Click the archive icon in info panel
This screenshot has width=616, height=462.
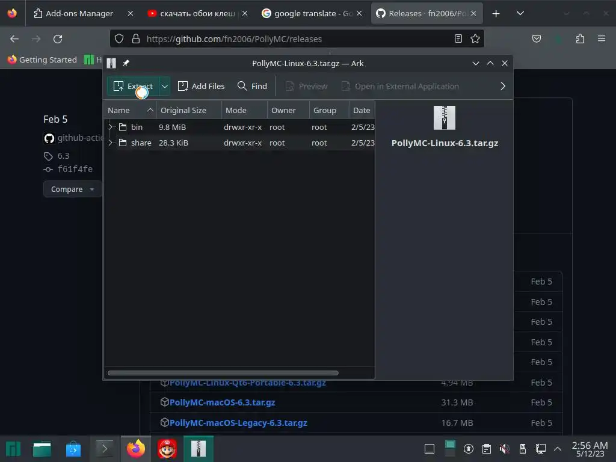[x=445, y=118]
